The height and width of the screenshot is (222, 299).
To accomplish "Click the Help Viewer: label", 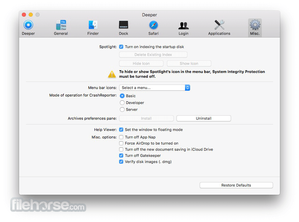I will [105, 130].
